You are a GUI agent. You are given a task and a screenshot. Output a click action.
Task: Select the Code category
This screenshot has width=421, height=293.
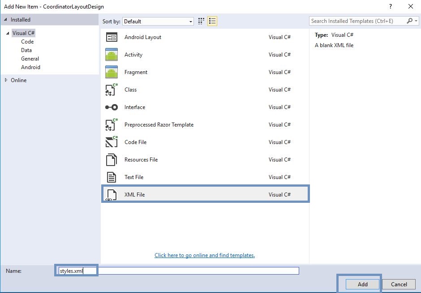[x=27, y=42]
